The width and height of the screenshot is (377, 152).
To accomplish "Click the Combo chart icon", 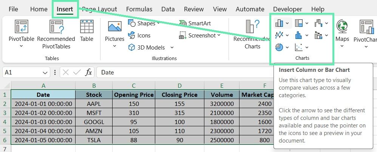I will click(x=318, y=36).
